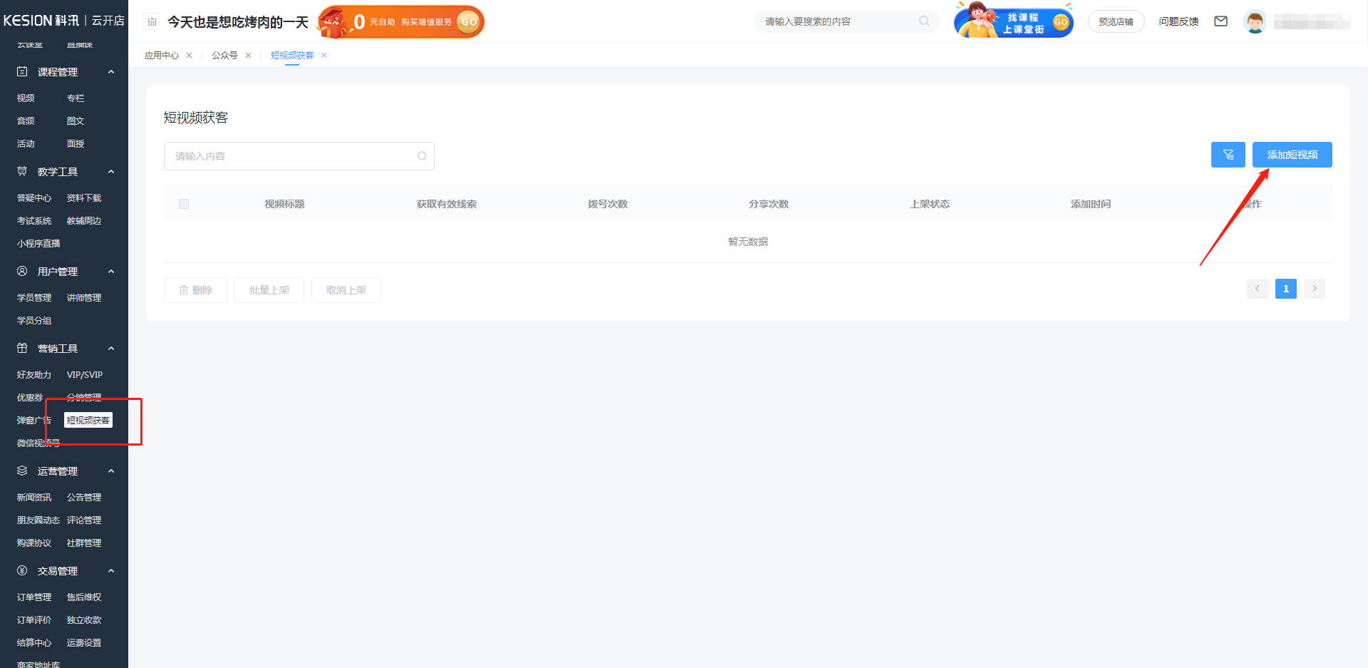Click the 预览店铺 button
1368x668 pixels.
coord(1116,22)
